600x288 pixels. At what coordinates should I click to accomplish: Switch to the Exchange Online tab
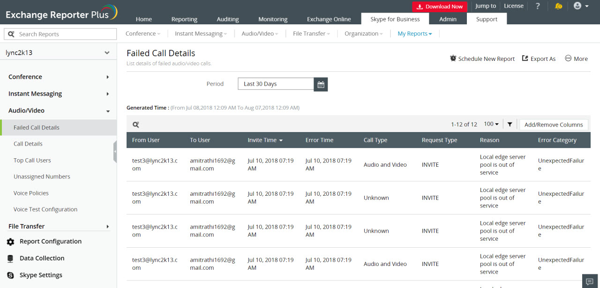click(329, 19)
